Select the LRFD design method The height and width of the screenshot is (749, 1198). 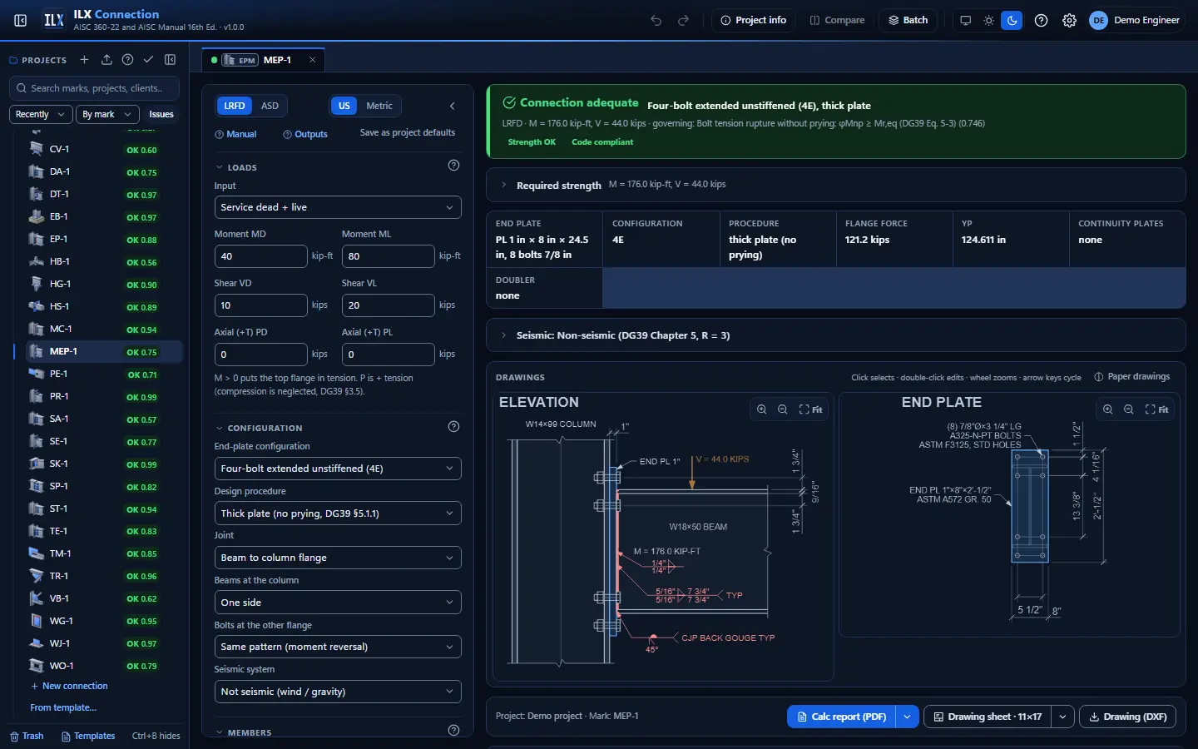[x=235, y=106]
